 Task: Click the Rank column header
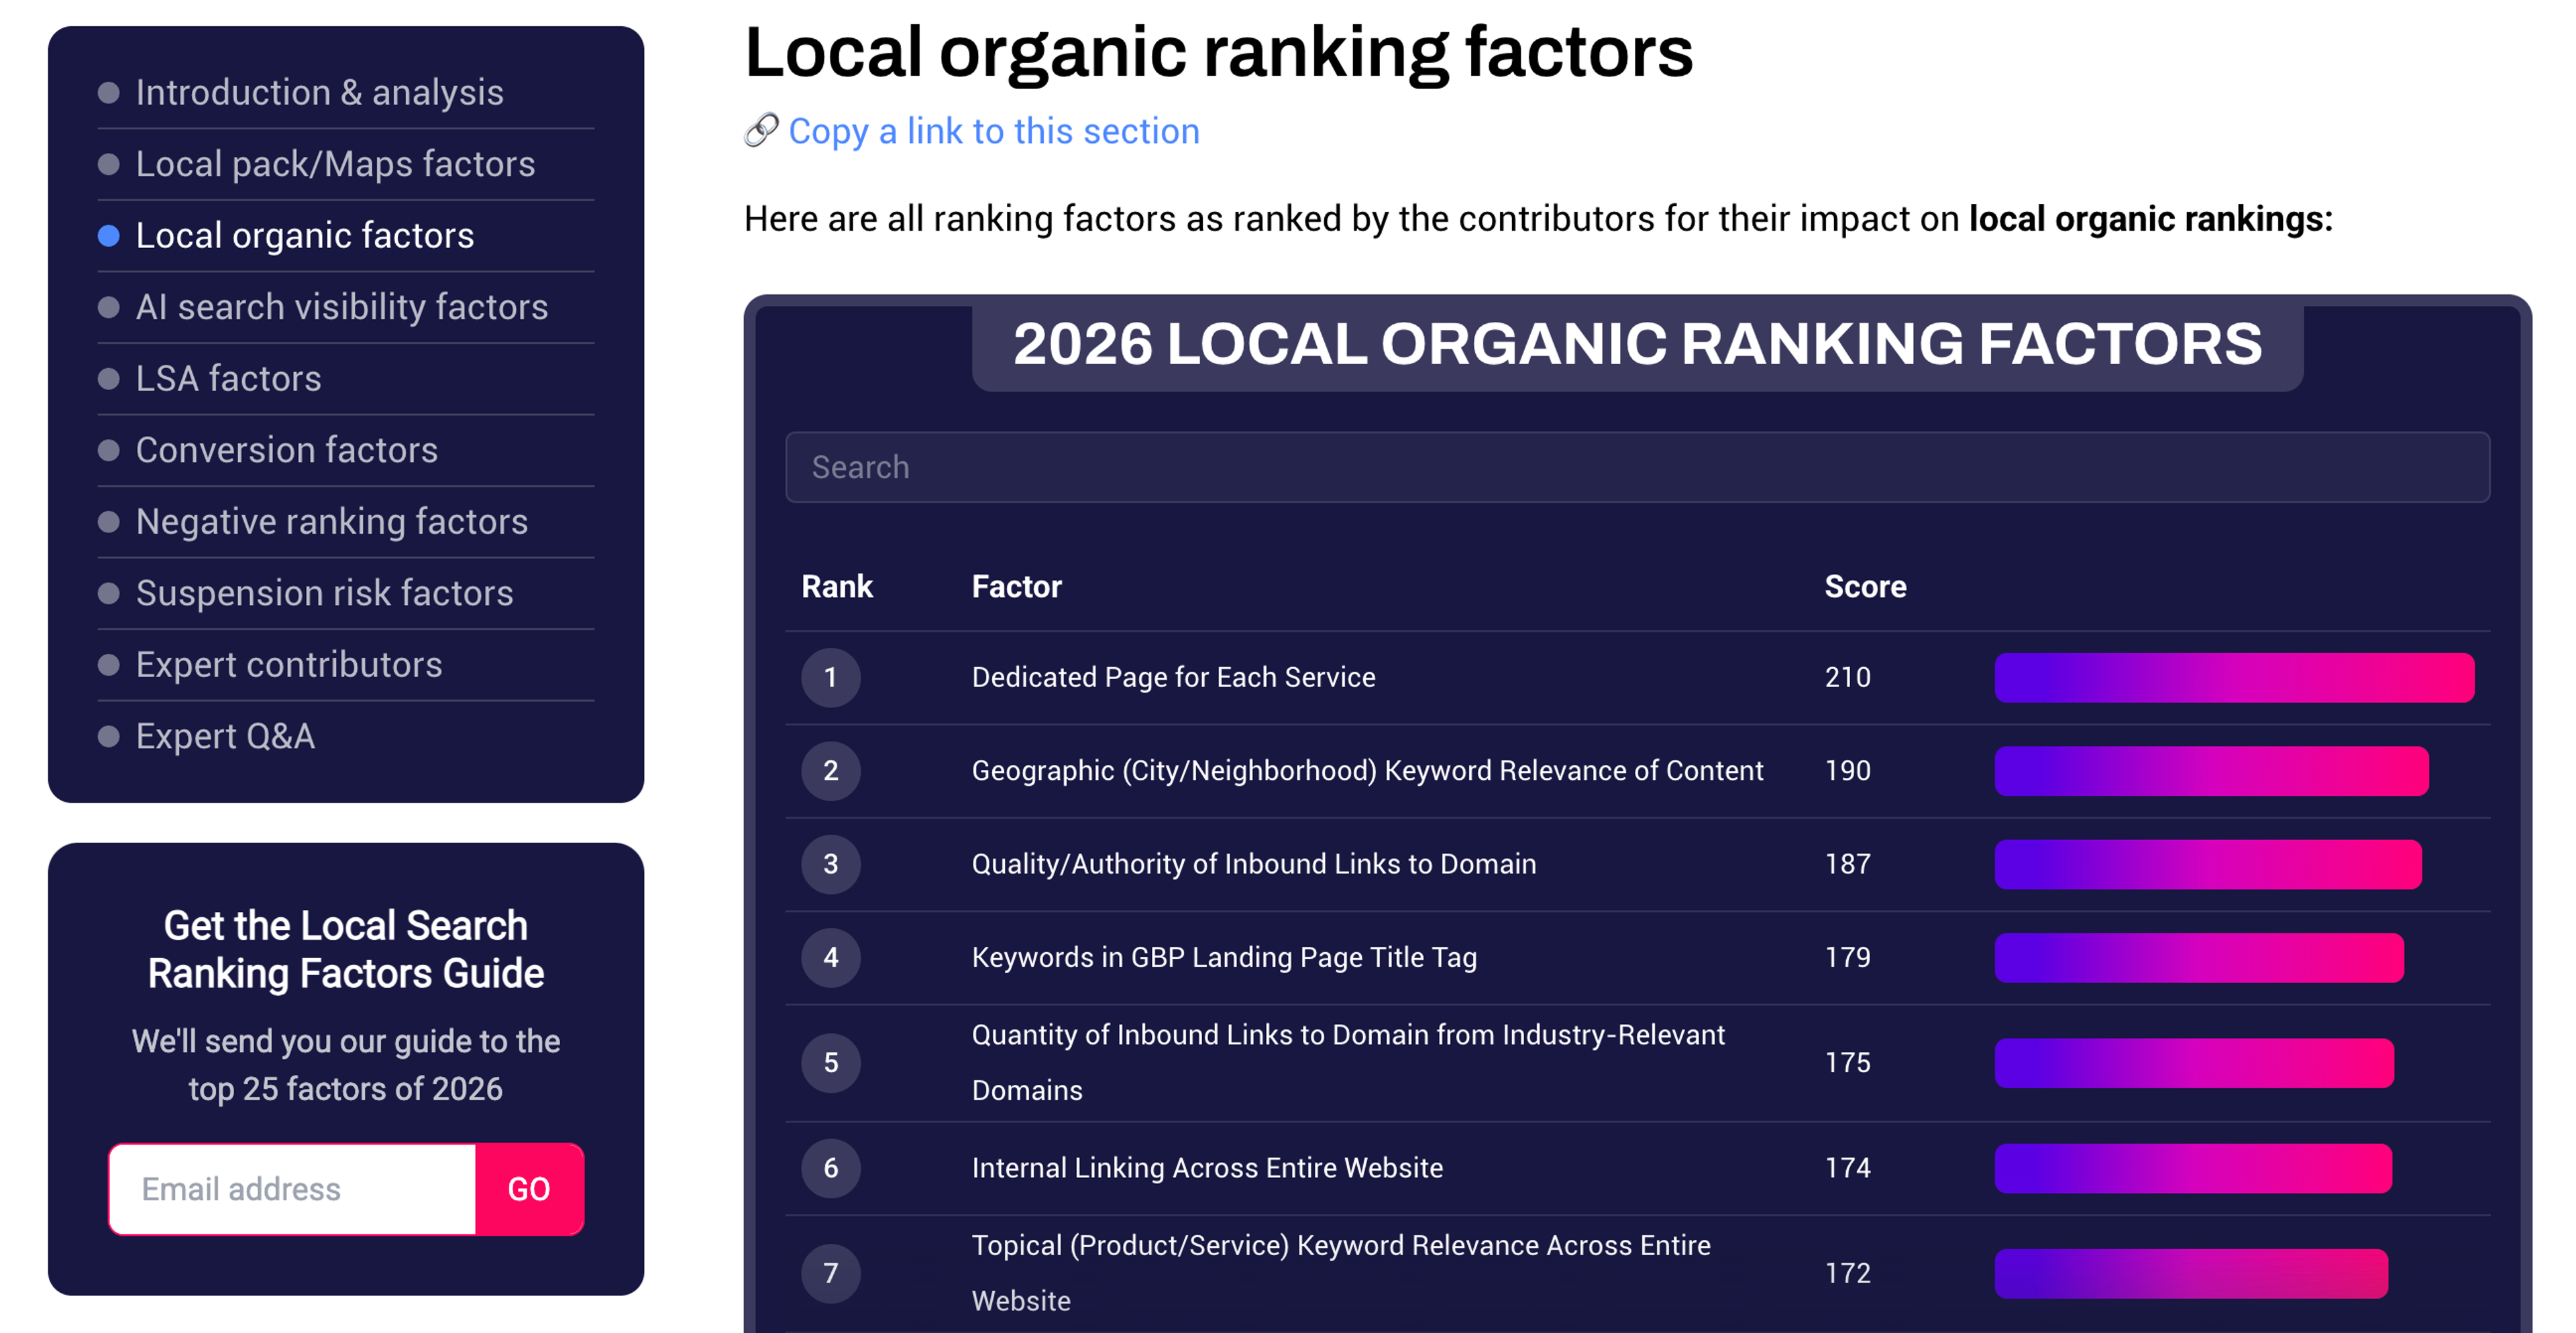click(837, 585)
